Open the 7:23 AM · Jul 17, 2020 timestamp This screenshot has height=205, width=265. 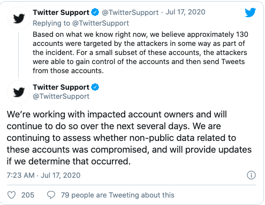43,175
